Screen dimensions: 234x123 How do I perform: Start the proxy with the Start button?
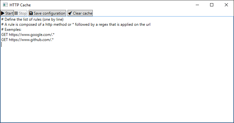tap(7, 13)
